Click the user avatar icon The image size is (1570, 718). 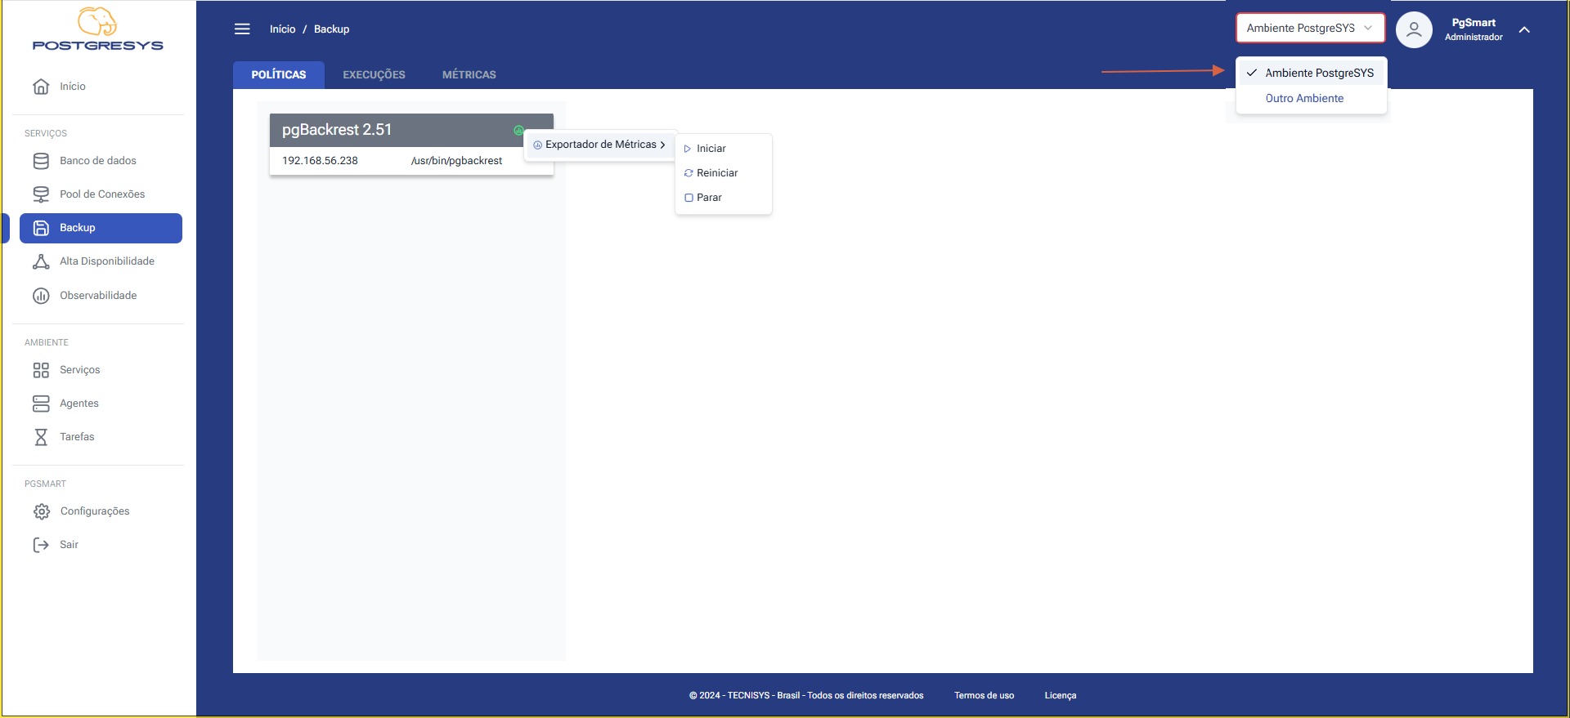pyautogui.click(x=1414, y=30)
